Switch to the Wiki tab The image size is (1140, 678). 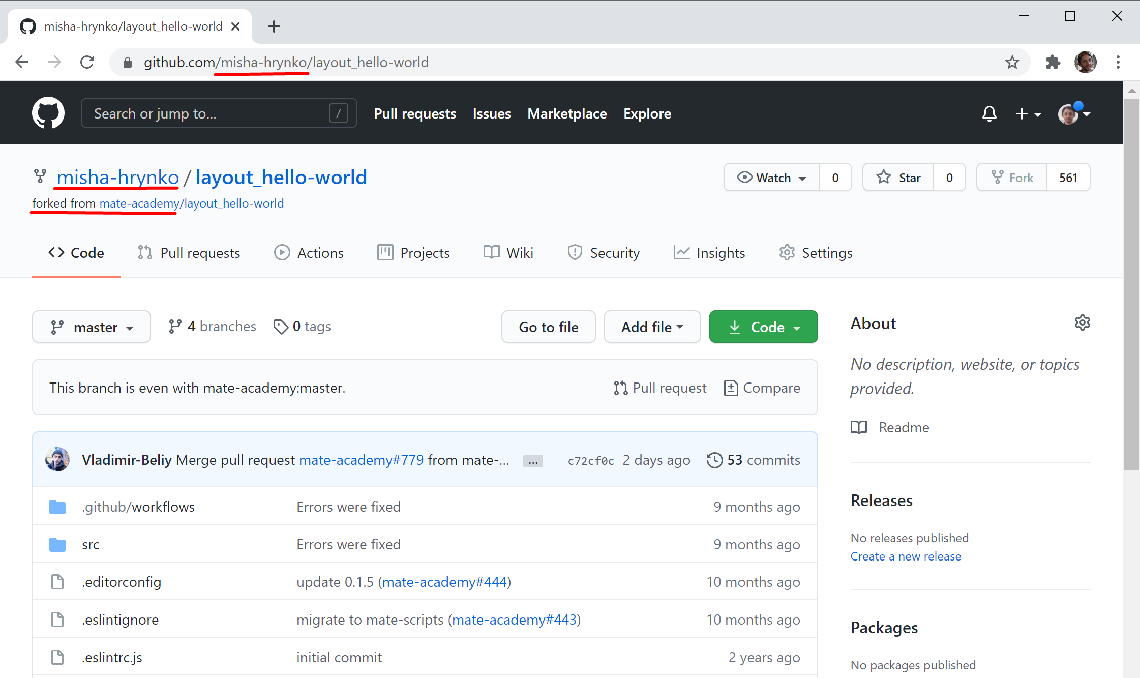[x=508, y=253]
